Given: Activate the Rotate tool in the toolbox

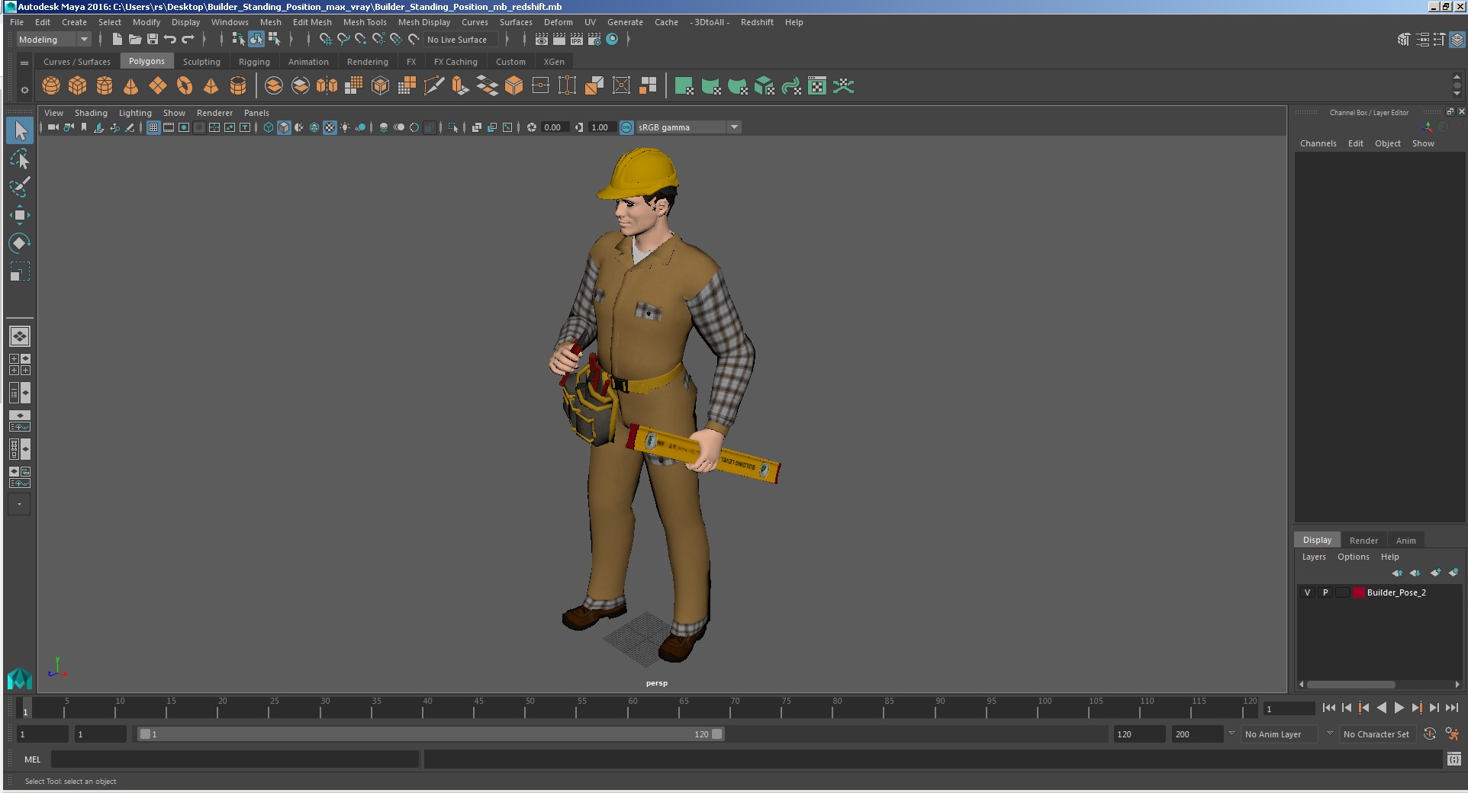Looking at the screenshot, I should point(20,243).
